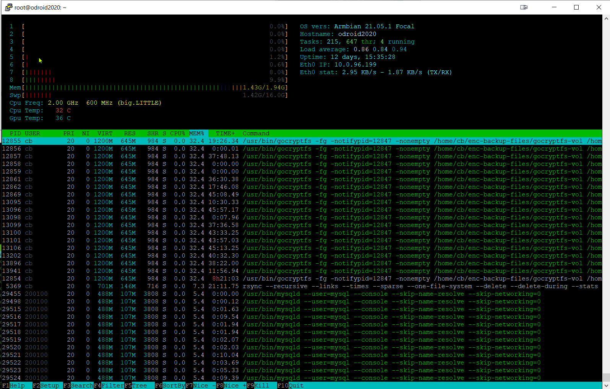Click the Cpu Temp 32 C value

[x=63, y=110]
